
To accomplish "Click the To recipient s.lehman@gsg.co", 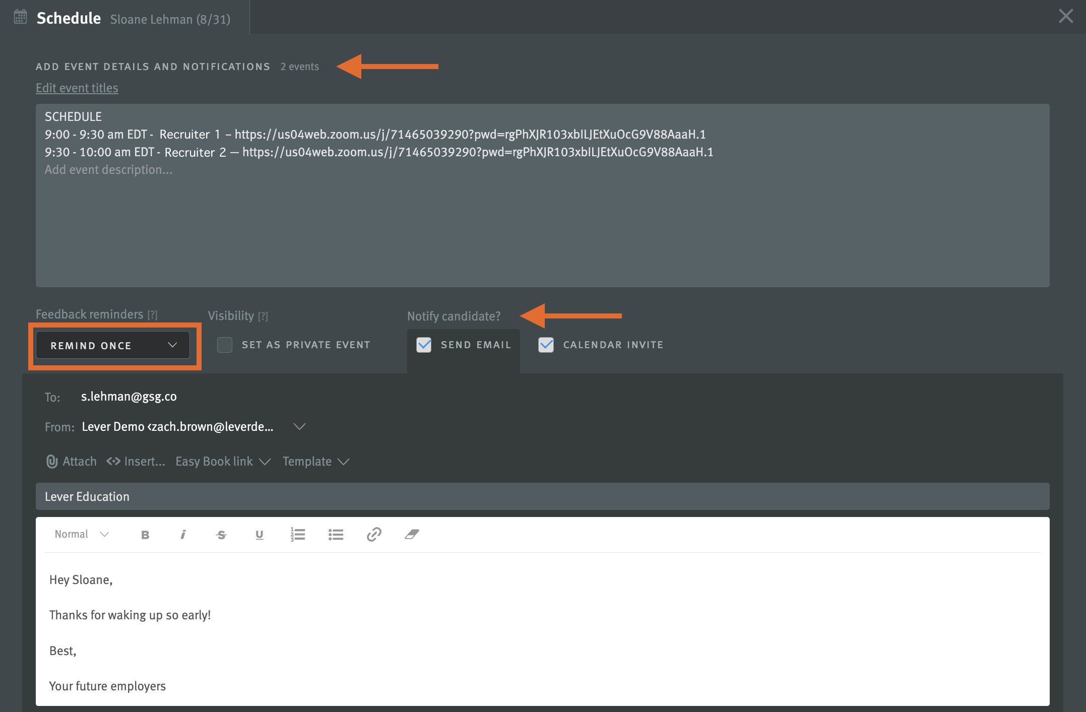I will tap(129, 397).
